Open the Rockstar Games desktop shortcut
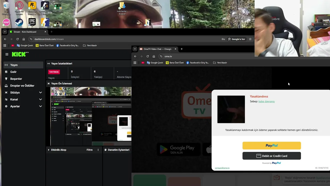330x186 pixels. [32, 8]
